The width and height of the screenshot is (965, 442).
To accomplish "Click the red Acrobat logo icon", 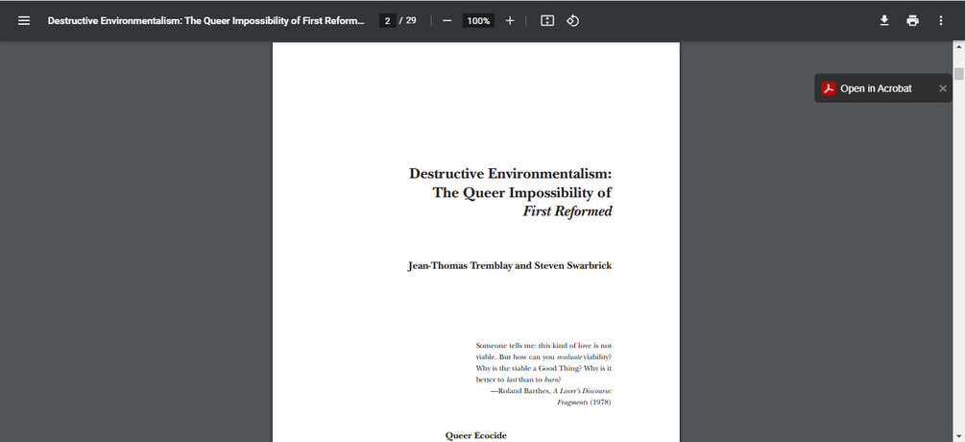I will click(x=829, y=88).
